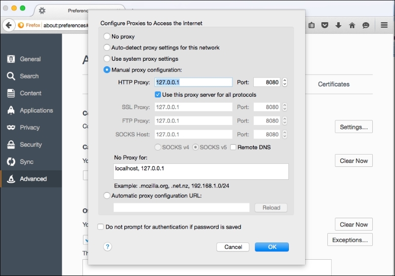Open the hamburger menu button
The image size is (395, 276).
point(384,25)
